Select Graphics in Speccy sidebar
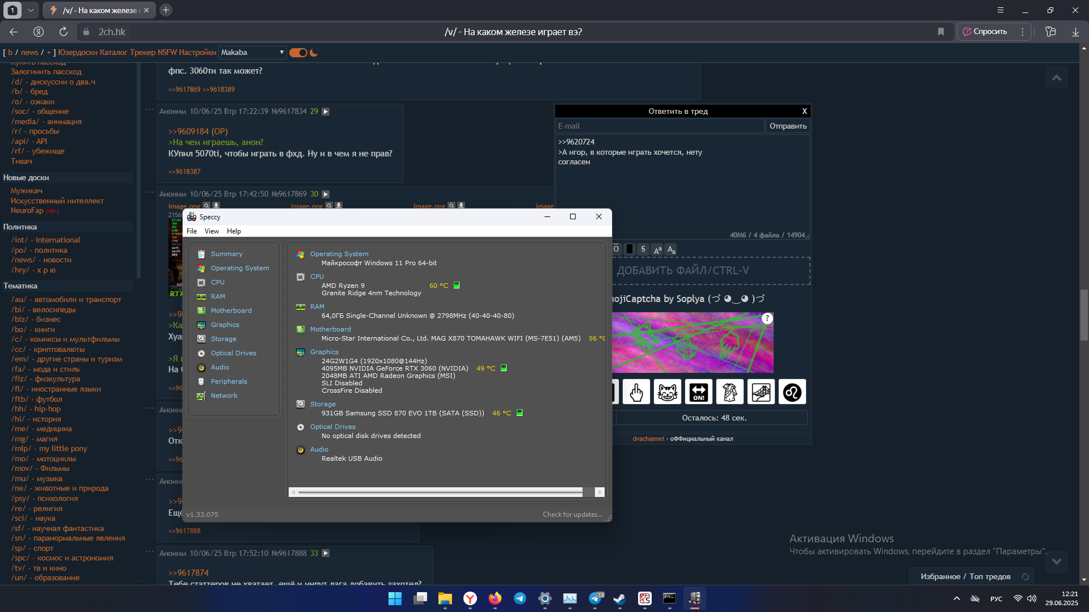This screenshot has width=1089, height=612. pyautogui.click(x=225, y=325)
